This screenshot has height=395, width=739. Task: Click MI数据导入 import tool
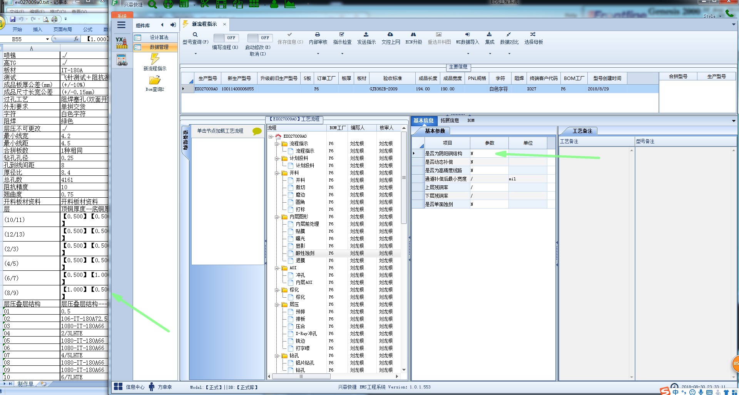(468, 38)
